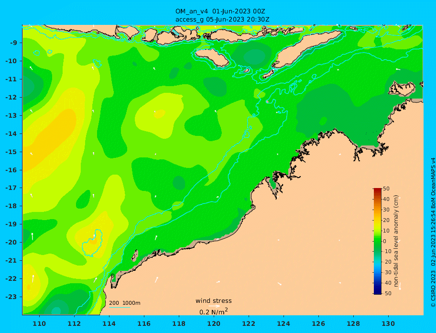Click longitude axis label '120'

coord(214,324)
